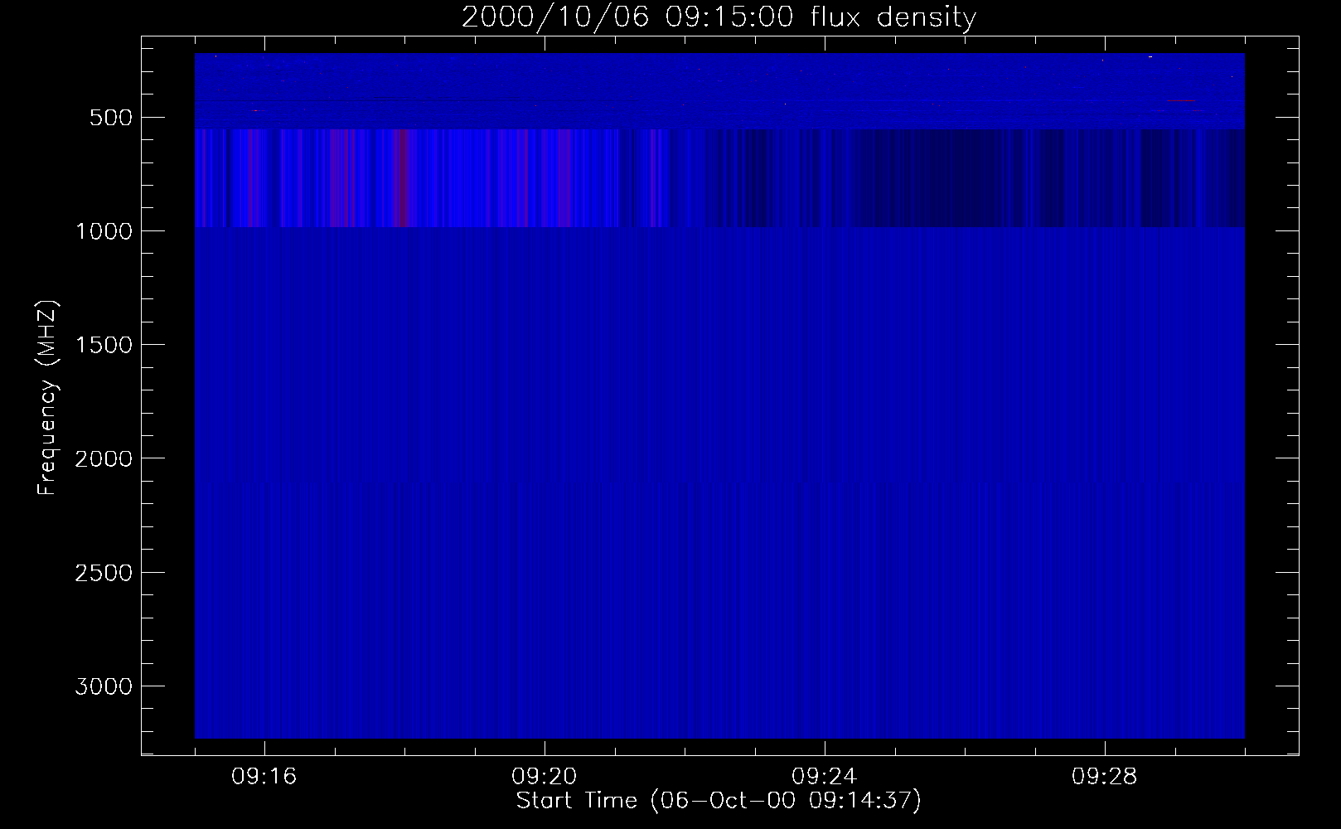Image resolution: width=1341 pixels, height=829 pixels.
Task: Click the 2500 frequency tick label
Action: [x=104, y=573]
